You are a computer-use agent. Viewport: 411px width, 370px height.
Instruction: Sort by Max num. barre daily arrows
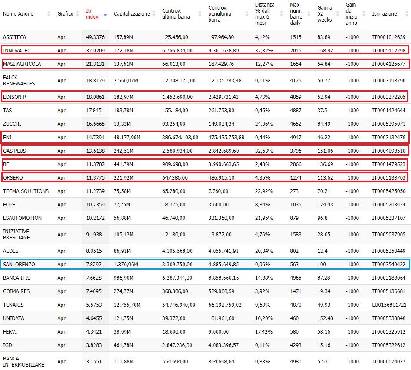click(309, 13)
